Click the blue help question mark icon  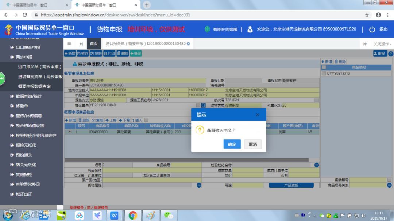coord(390,54)
